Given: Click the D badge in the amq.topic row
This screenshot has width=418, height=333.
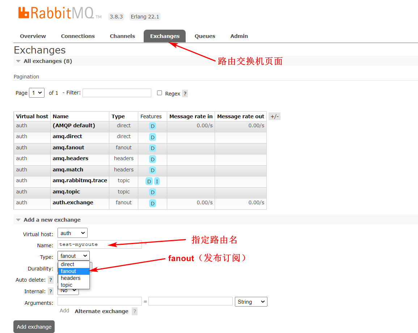Looking at the screenshot, I should [x=152, y=192].
